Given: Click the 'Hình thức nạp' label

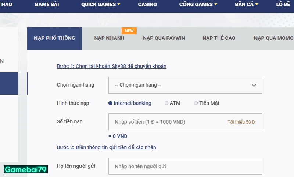Looking at the screenshot, I should 73,103.
